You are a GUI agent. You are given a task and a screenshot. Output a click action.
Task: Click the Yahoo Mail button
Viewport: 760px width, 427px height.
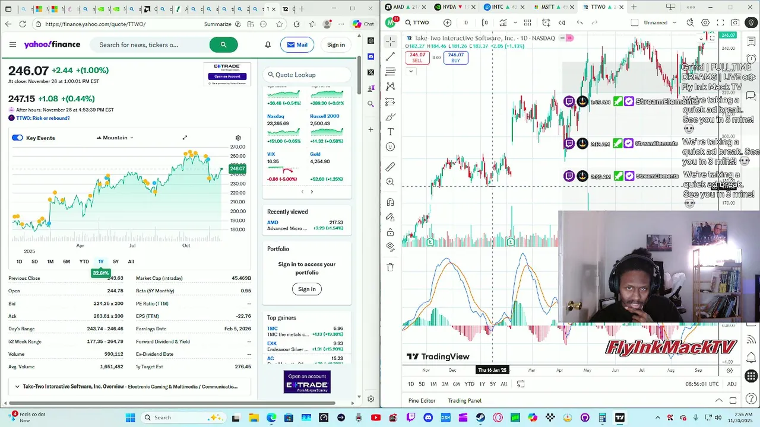tap(297, 44)
